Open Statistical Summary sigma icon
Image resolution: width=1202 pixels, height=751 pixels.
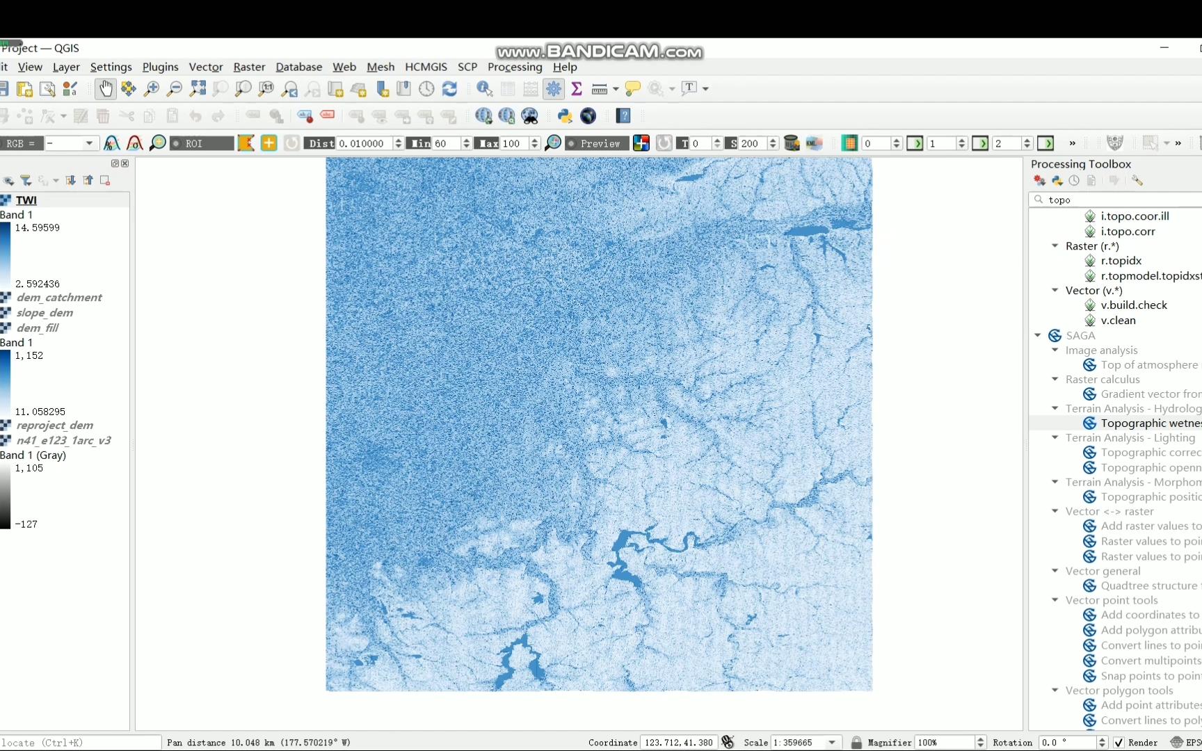pyautogui.click(x=576, y=88)
